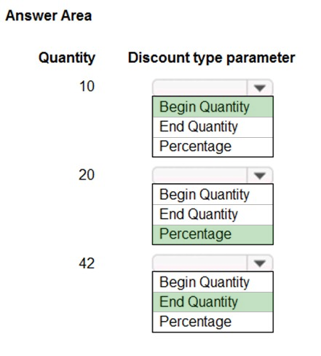Pick highlighted End Quantity for quantity 42

coord(213,302)
